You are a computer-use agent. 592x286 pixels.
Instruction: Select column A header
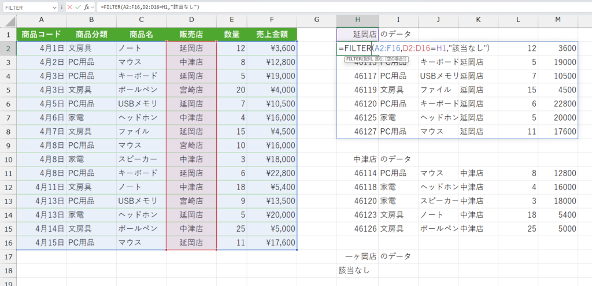click(x=42, y=21)
